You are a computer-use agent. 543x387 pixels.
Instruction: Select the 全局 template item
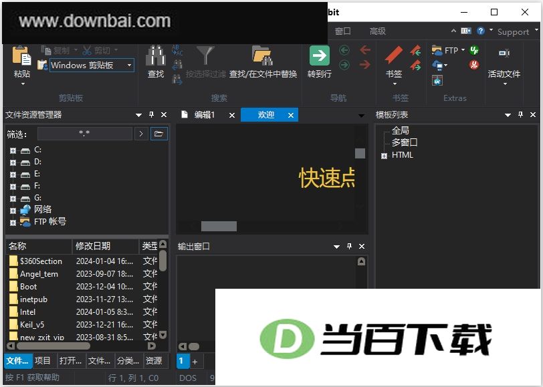(401, 130)
